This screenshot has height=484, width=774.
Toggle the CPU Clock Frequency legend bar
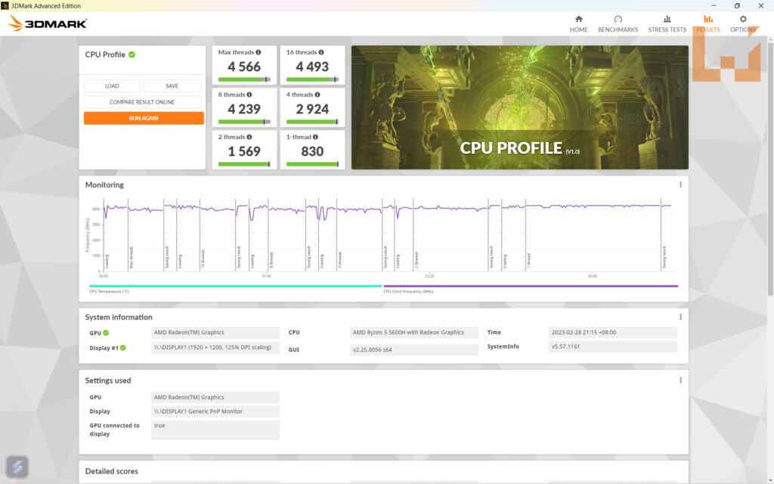(x=530, y=287)
